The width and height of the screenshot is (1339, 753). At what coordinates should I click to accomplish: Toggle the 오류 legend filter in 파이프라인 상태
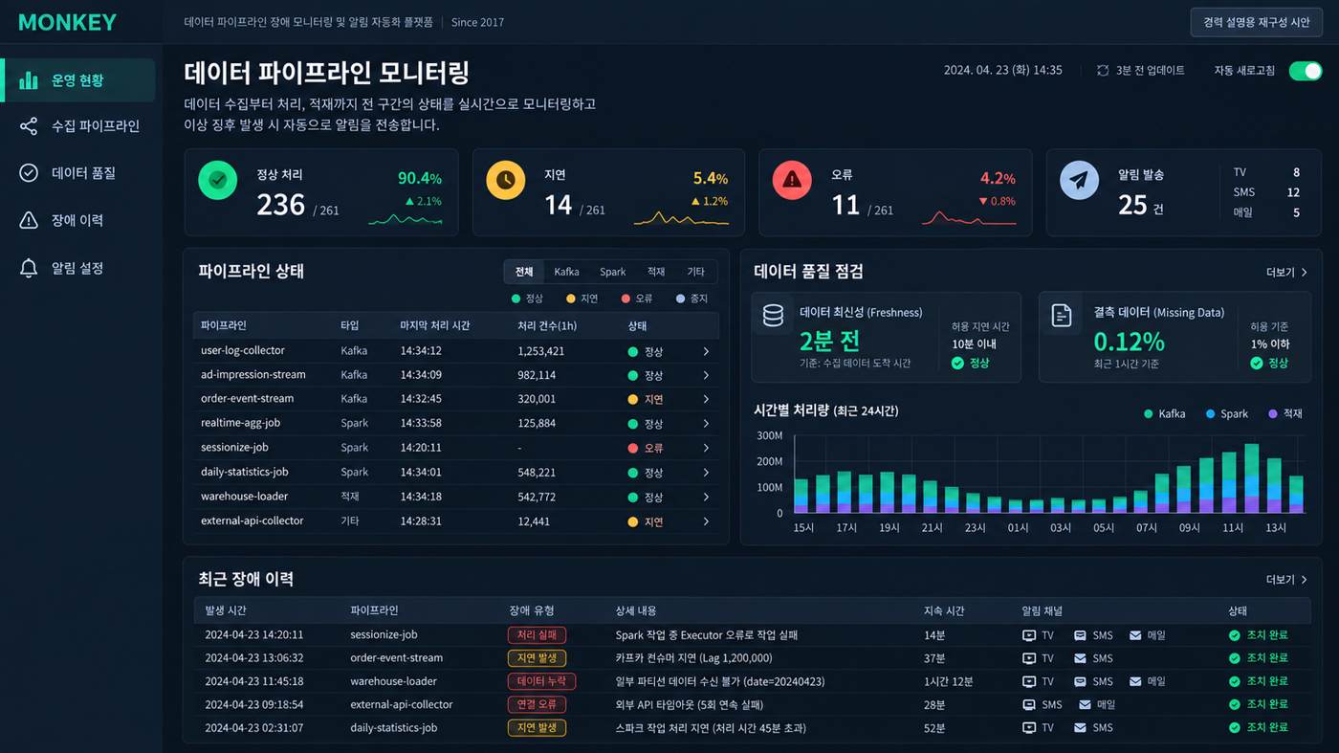[637, 299]
